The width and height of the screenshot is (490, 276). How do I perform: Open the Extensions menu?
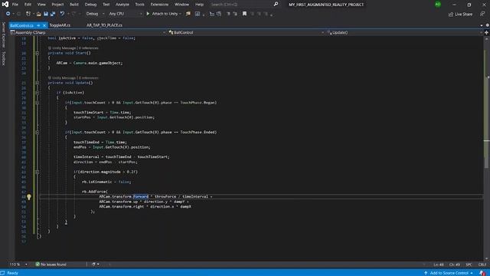159,5
